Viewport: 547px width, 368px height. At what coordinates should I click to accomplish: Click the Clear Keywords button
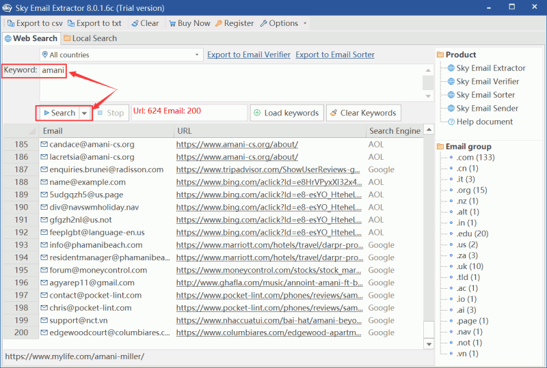(x=364, y=113)
